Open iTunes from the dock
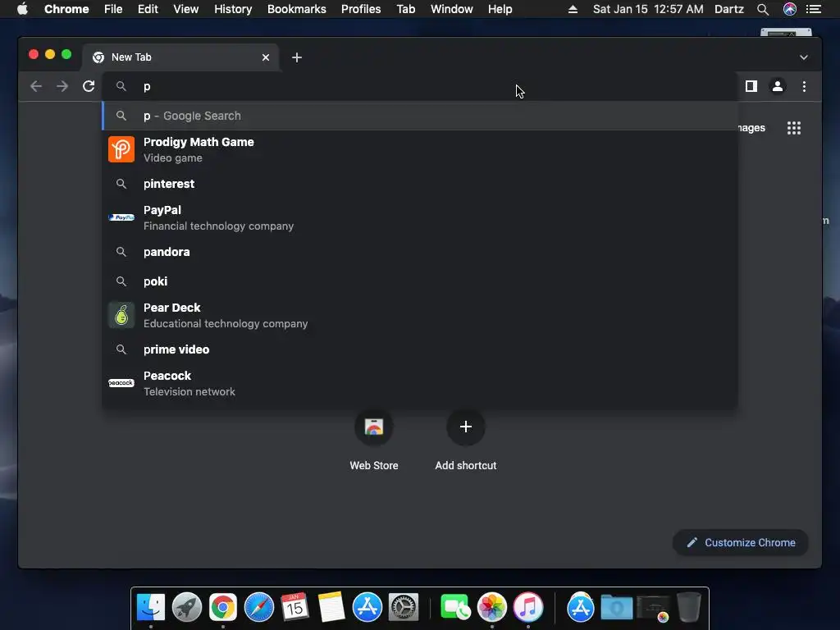The height and width of the screenshot is (630, 840). [x=528, y=607]
